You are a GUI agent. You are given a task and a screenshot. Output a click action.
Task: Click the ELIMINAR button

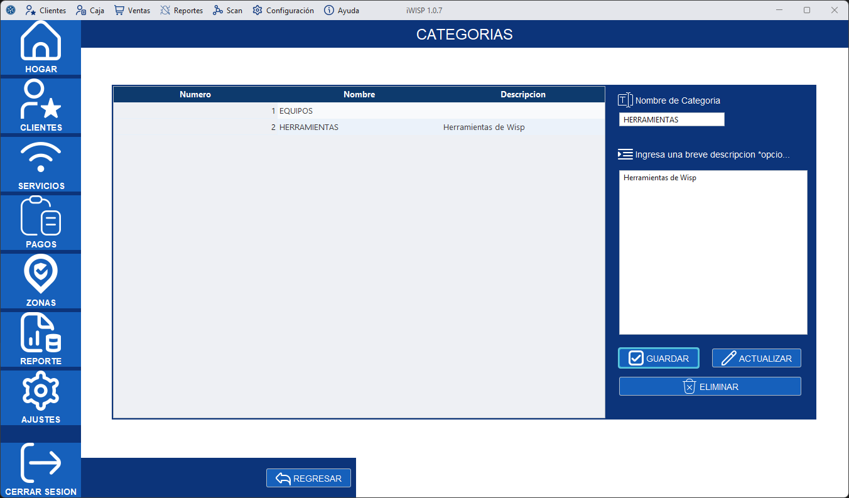tap(710, 386)
